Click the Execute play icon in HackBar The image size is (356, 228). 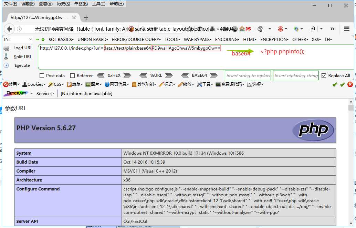click(6, 65)
